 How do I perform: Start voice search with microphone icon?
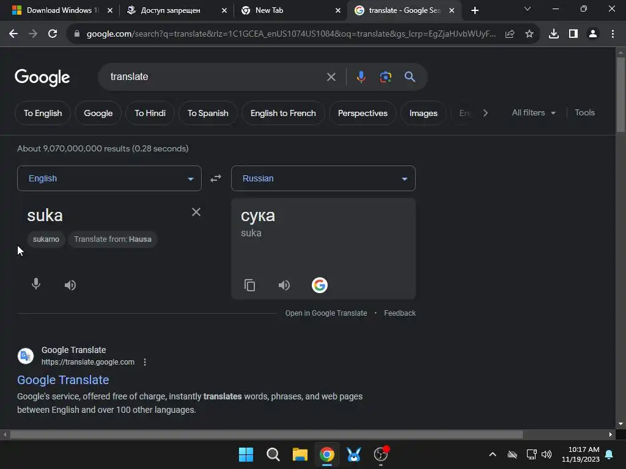[x=361, y=77]
